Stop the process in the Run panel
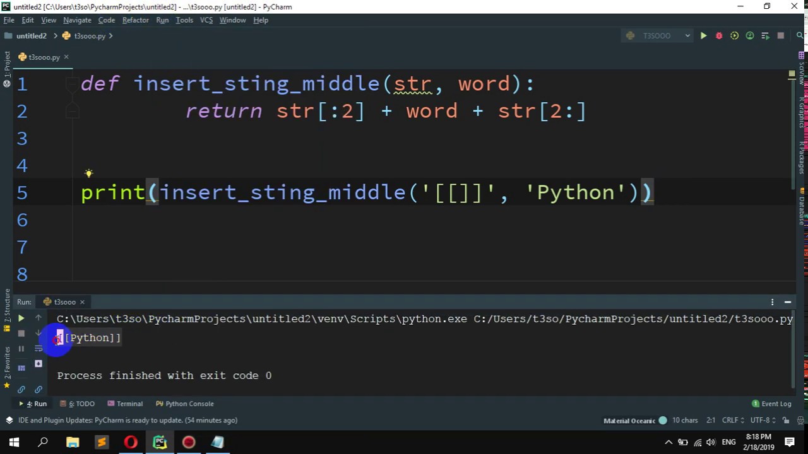Viewport: 808px width, 454px height. (x=21, y=334)
